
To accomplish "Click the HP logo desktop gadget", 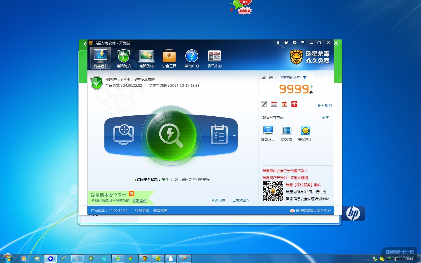I will tap(353, 213).
